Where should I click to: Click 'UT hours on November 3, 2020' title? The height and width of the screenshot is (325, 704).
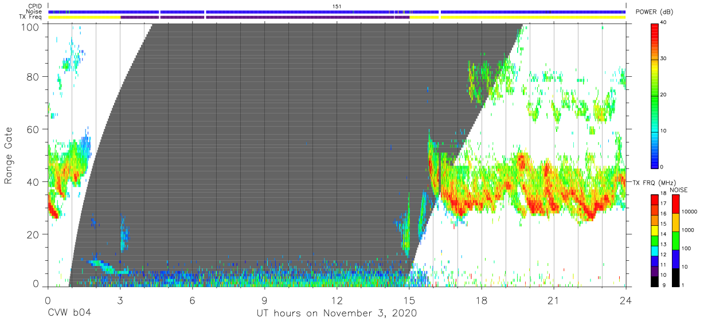[x=337, y=313]
